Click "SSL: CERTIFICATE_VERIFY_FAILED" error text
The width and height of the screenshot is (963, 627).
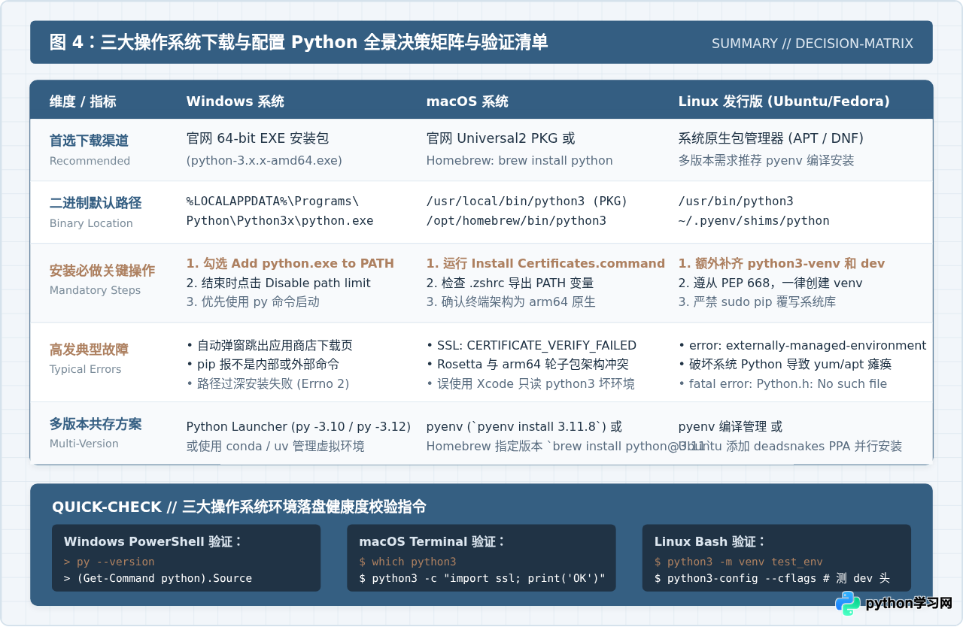pos(531,346)
